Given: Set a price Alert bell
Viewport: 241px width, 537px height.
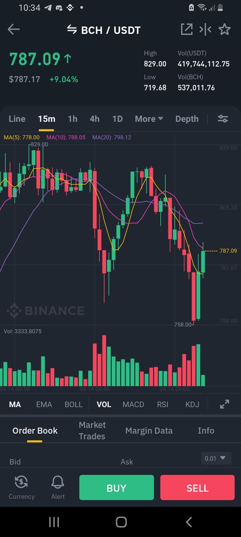Looking at the screenshot, I should click(x=58, y=487).
